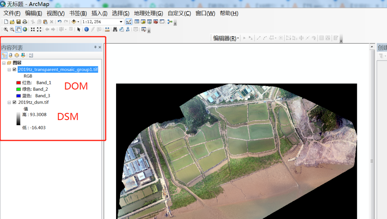
Task: Open the Find binoculars tool
Action: pyautogui.click(x=115, y=29)
